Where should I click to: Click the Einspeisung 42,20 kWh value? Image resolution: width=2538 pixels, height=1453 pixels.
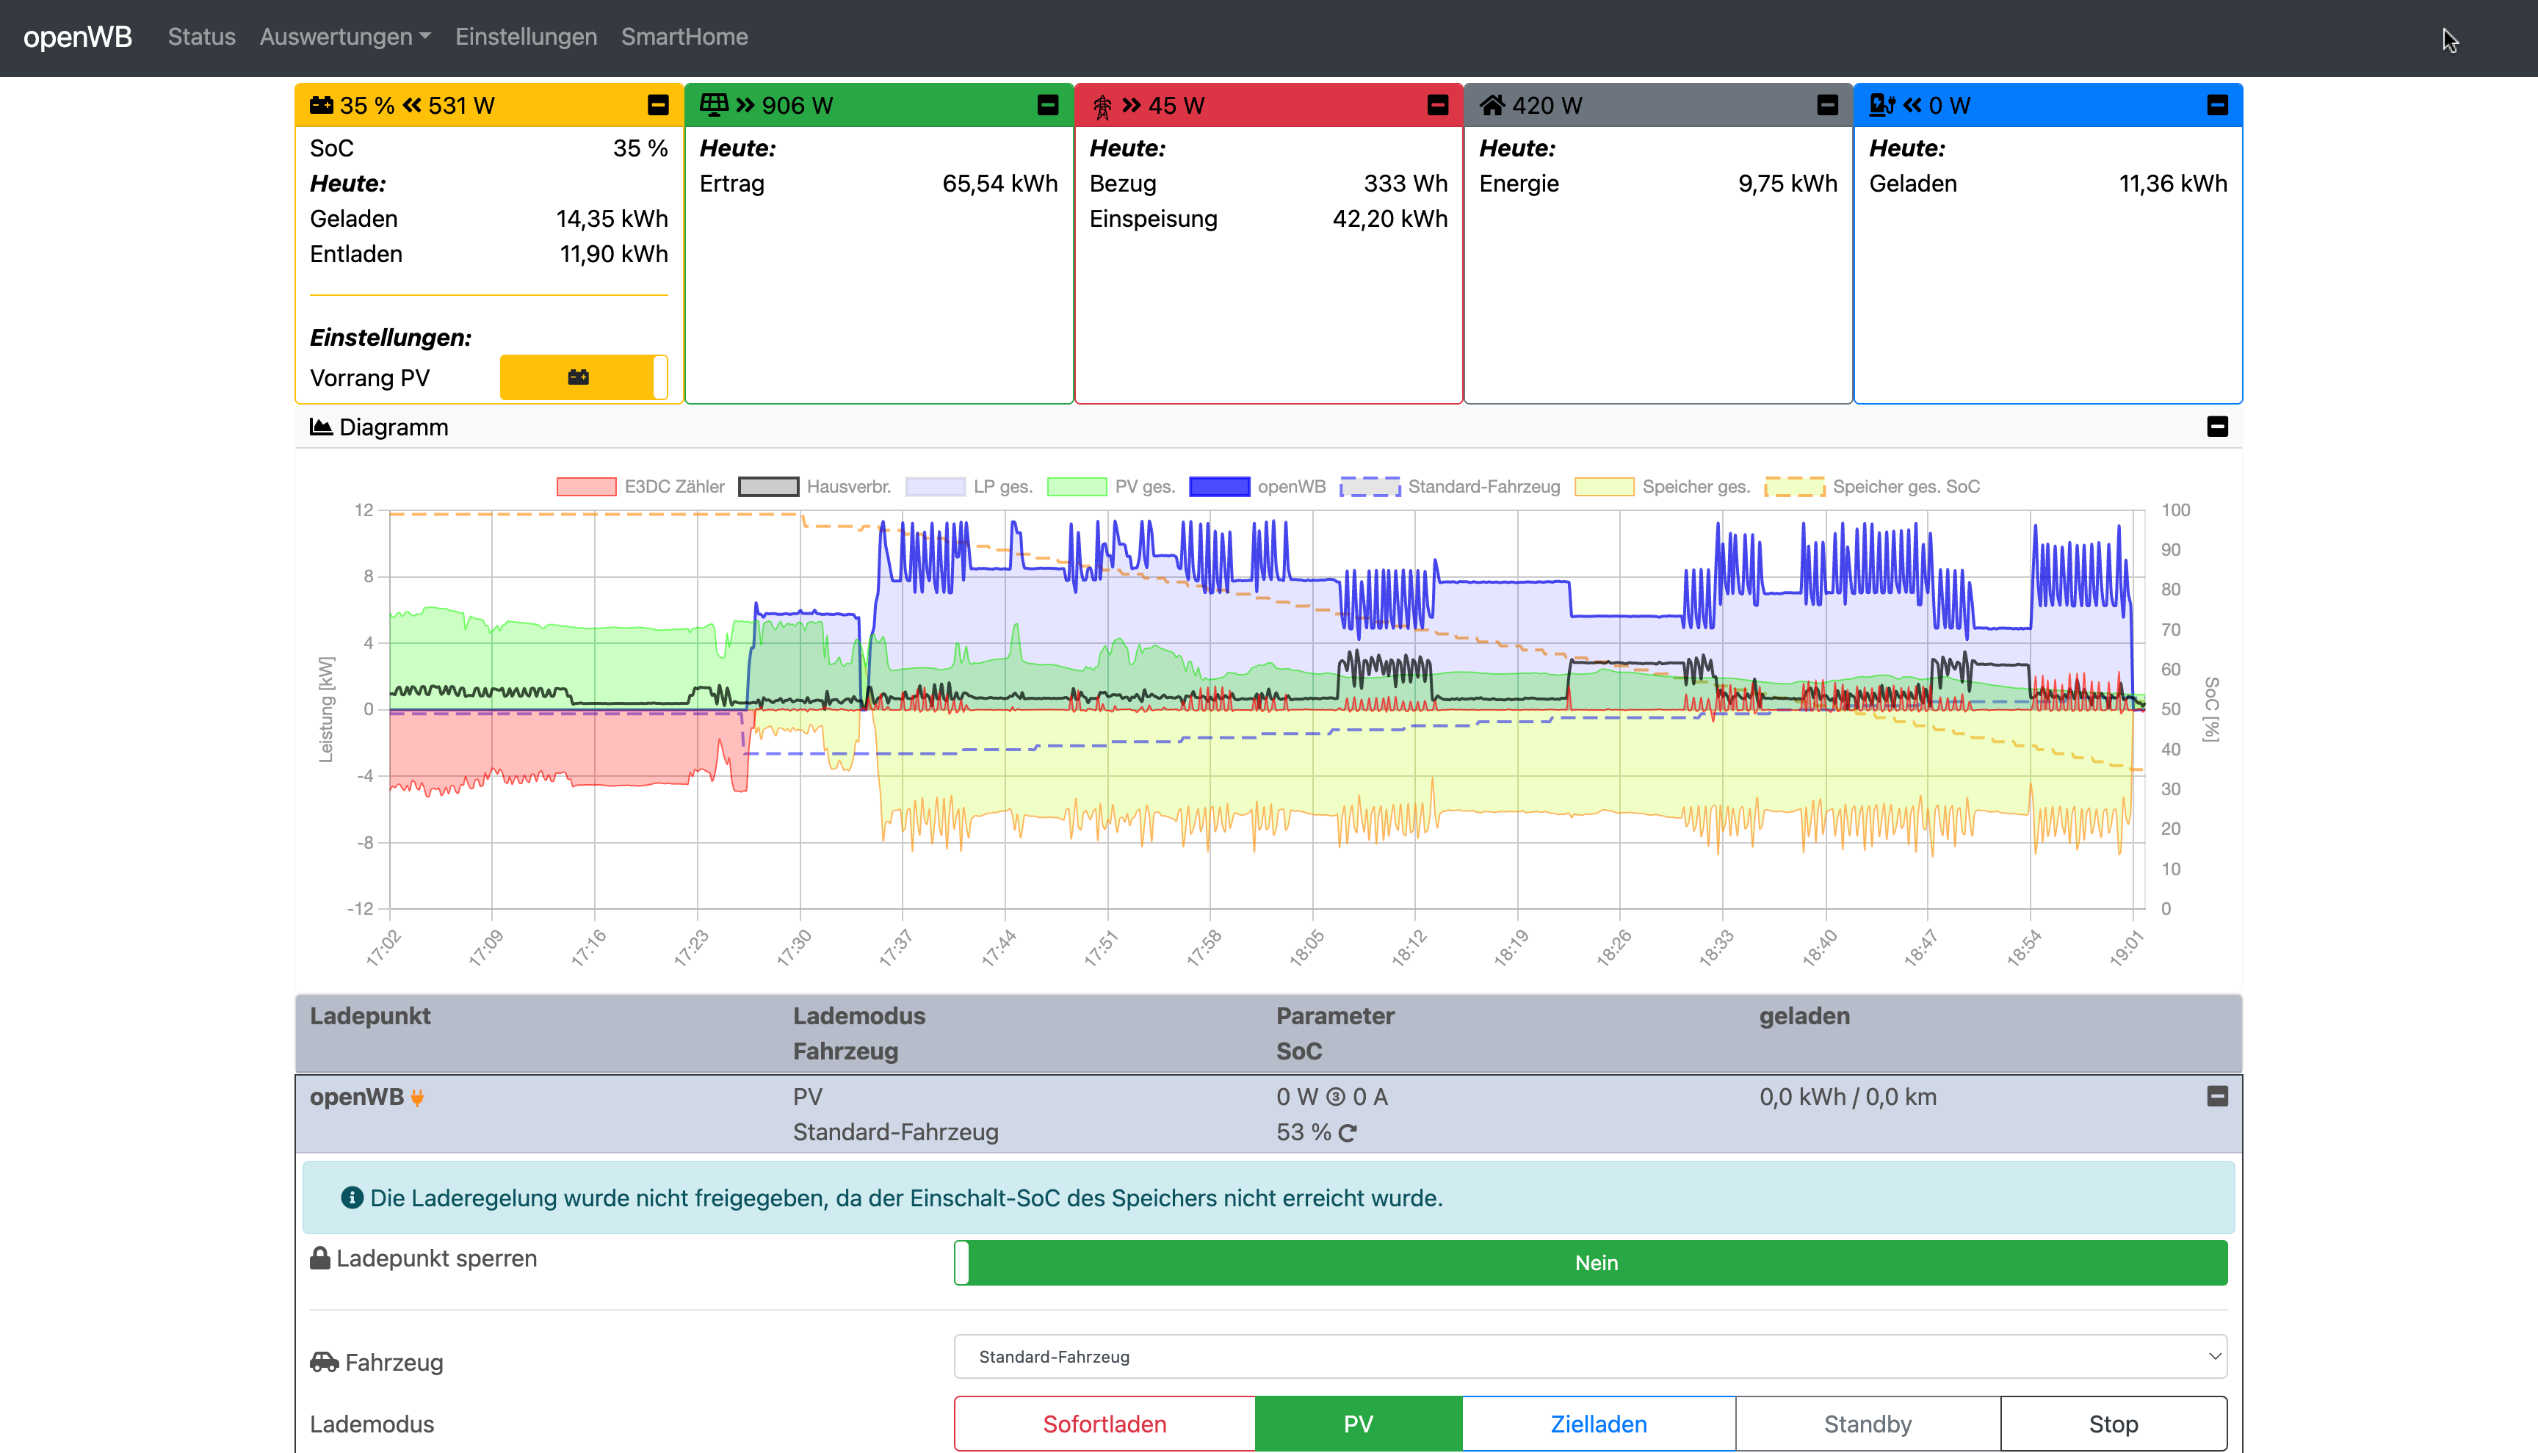(x=1389, y=219)
